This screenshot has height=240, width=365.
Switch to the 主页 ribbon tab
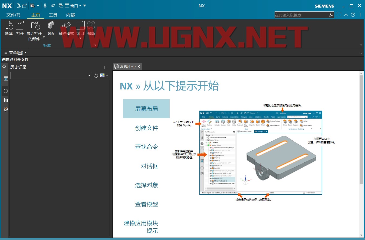[36, 15]
